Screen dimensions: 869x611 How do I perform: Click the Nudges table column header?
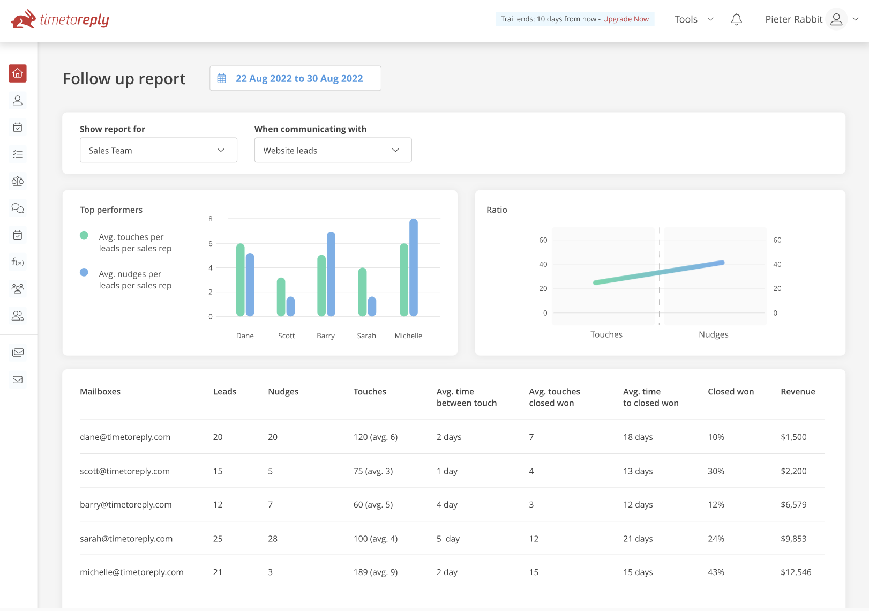click(283, 392)
